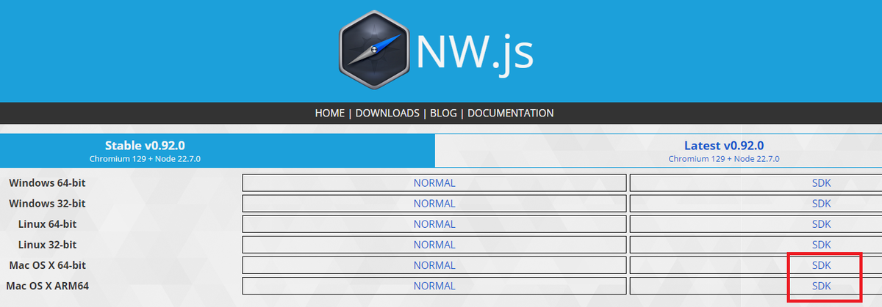Switch to the Latest v0.92.0 tab
This screenshot has height=307, width=882.
[x=659, y=151]
